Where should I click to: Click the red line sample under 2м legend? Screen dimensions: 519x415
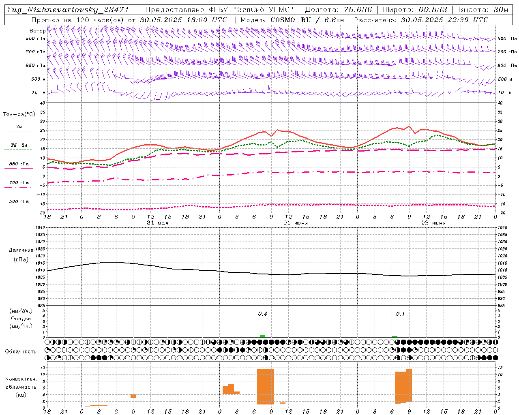(19, 131)
